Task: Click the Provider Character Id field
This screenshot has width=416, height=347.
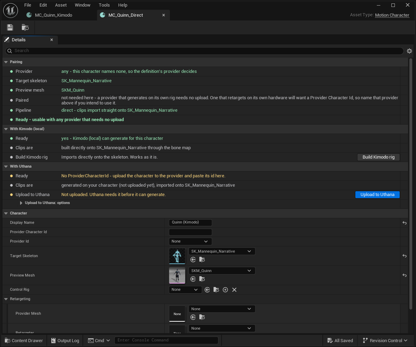Action: click(190, 232)
